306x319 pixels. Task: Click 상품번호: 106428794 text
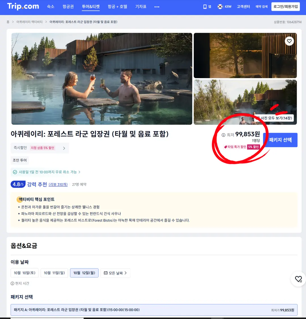point(288,22)
